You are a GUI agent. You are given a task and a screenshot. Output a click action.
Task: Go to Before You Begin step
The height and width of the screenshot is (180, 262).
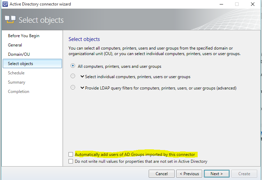point(23,36)
